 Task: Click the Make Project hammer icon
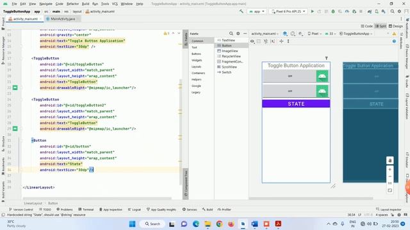coord(241,11)
